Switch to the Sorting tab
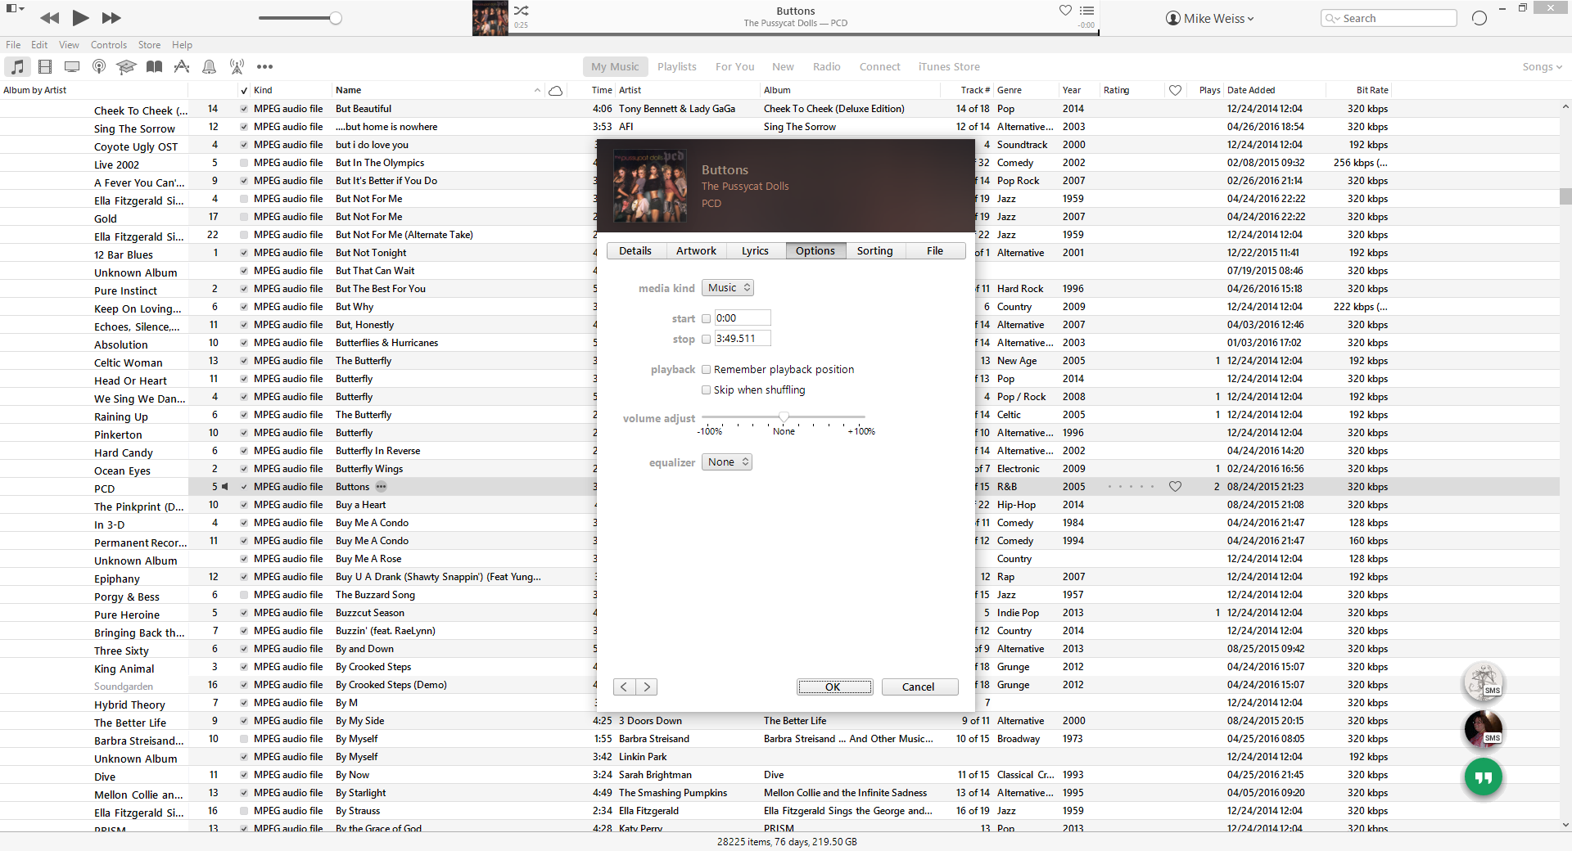Image resolution: width=1572 pixels, height=851 pixels. point(874,251)
